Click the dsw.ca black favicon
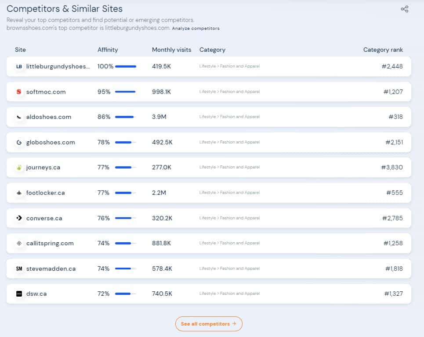This screenshot has width=424, height=337. click(x=19, y=294)
